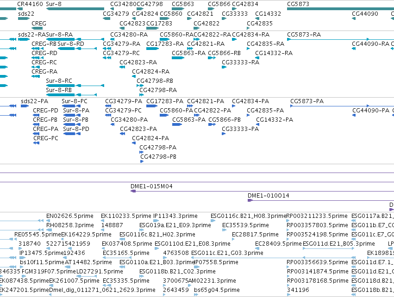This screenshot has width=394, height=297.
Task: Click the CG42824-RA transcript label
Action: pos(151,72)
